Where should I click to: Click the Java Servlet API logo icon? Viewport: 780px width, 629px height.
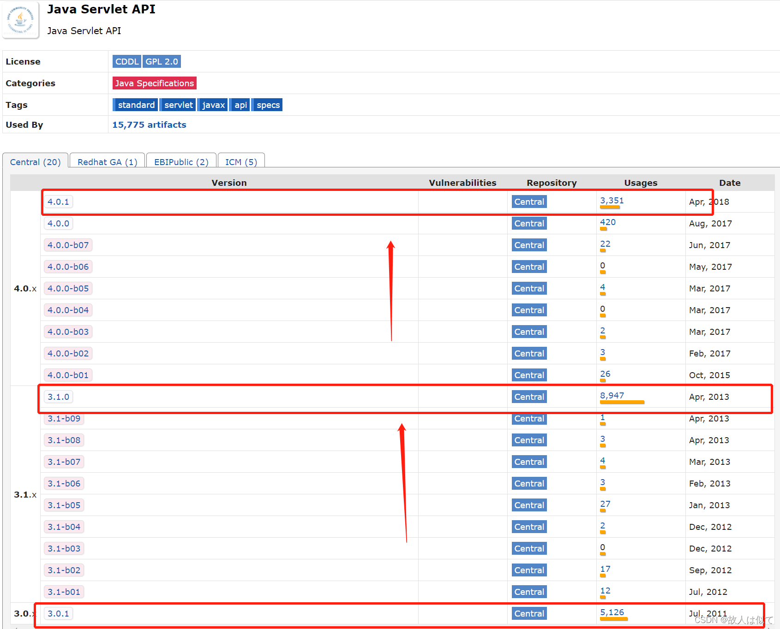(20, 19)
